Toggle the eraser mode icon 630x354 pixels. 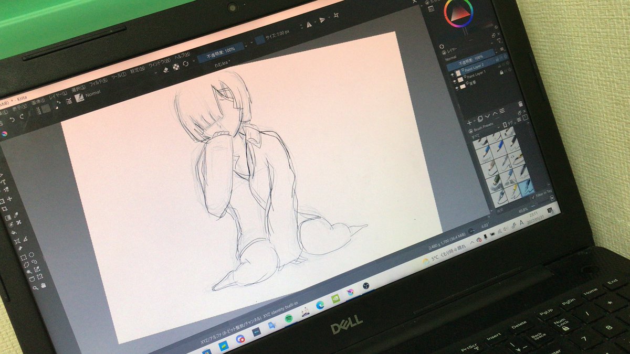[x=165, y=70]
